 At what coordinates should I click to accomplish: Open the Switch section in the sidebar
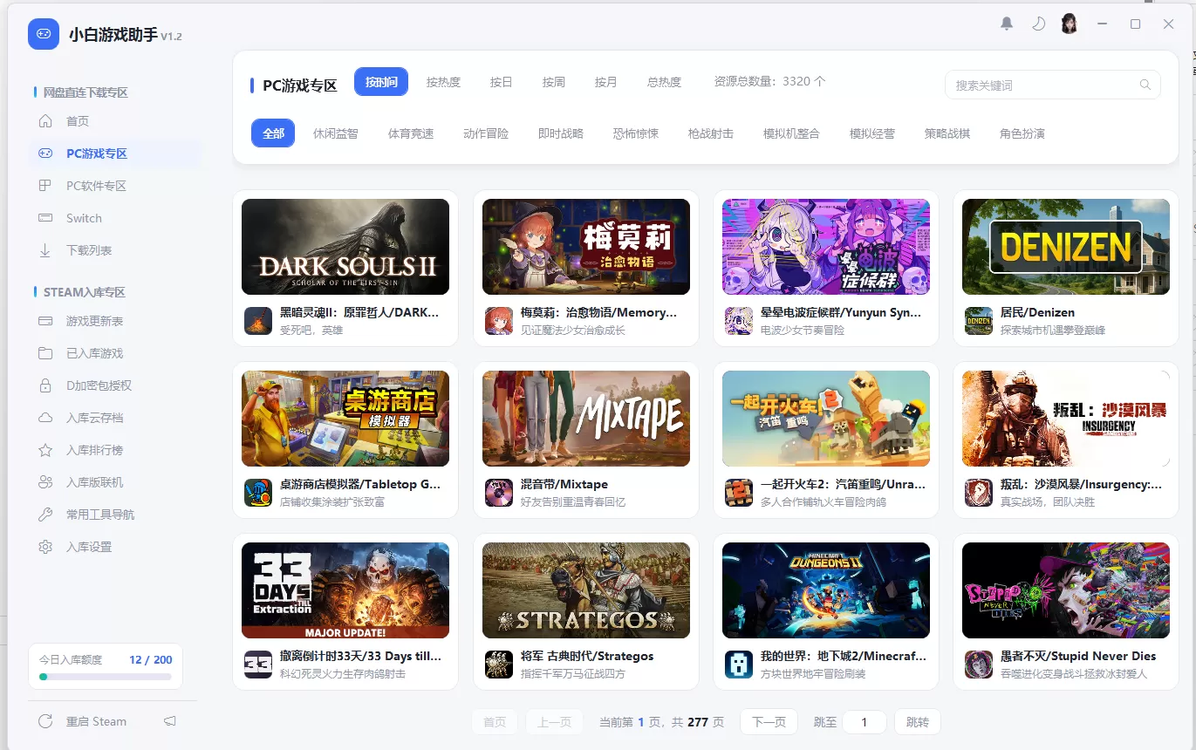click(84, 218)
